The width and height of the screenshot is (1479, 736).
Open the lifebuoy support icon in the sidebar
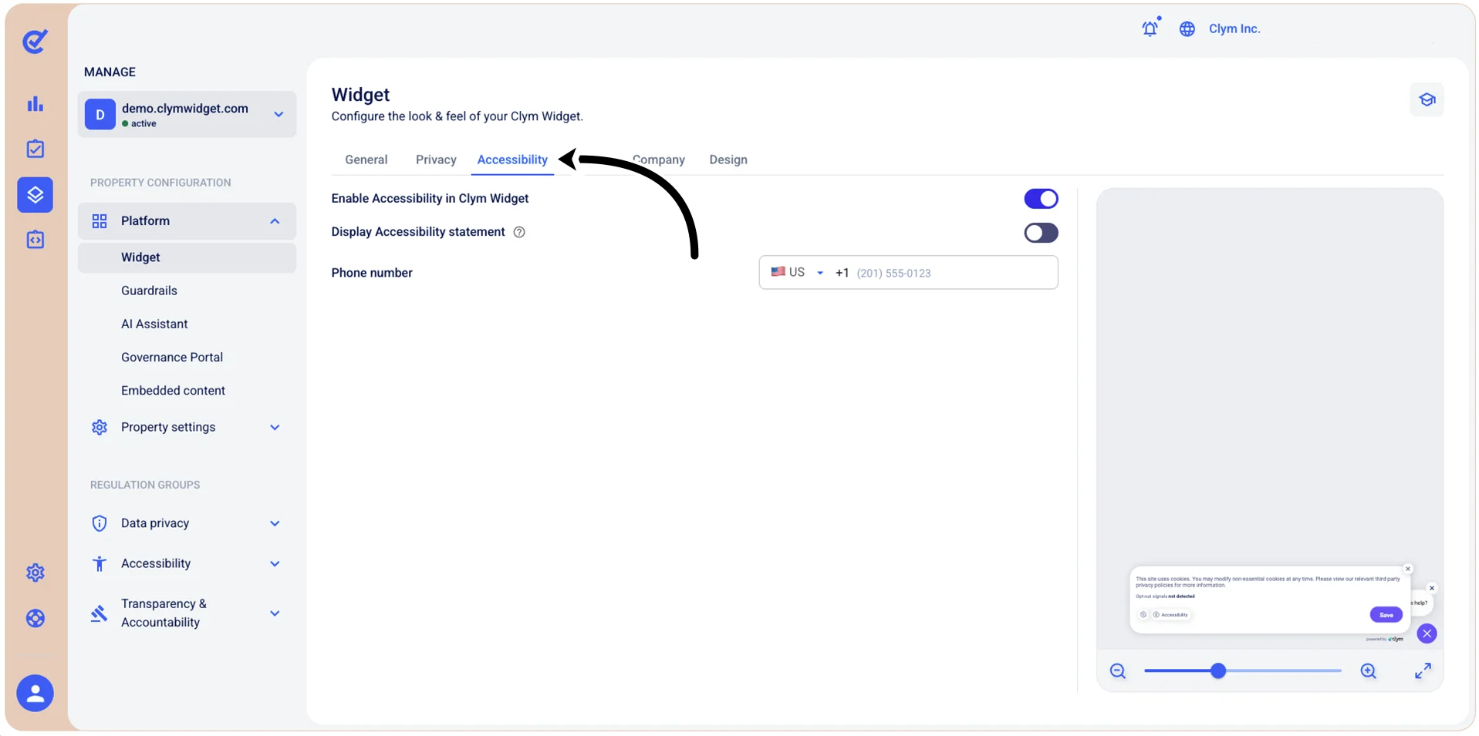pyautogui.click(x=35, y=618)
